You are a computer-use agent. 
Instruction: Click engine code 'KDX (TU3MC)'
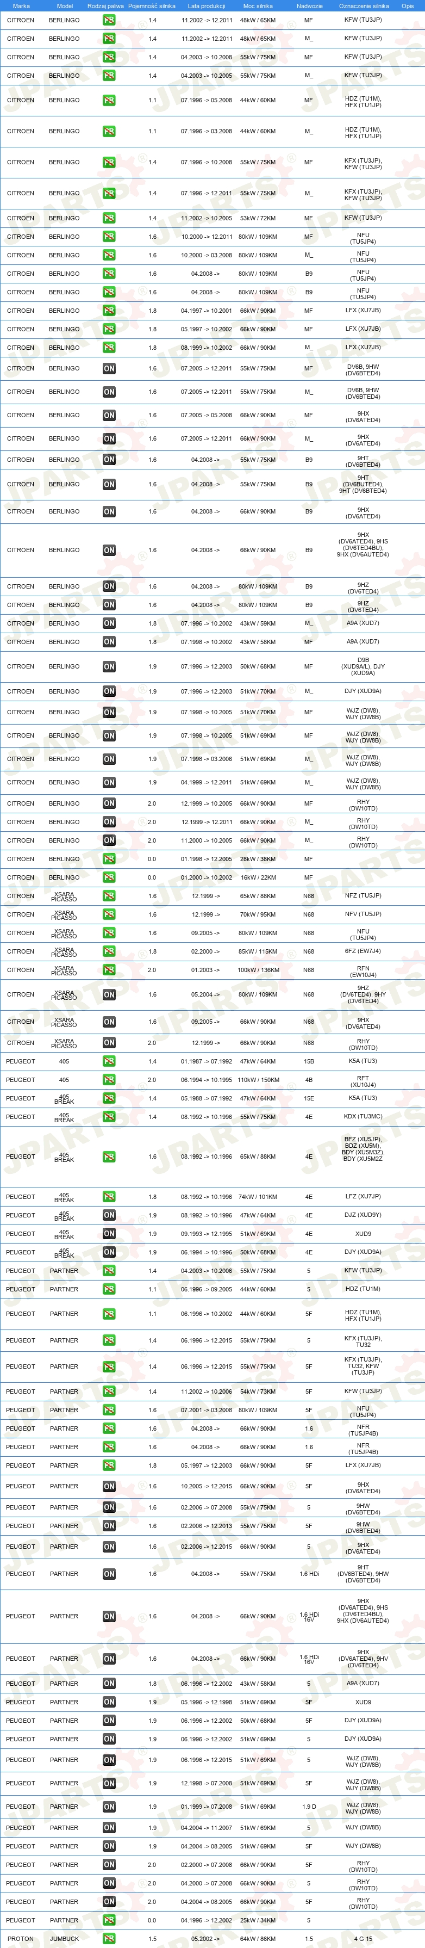pyautogui.click(x=363, y=1116)
